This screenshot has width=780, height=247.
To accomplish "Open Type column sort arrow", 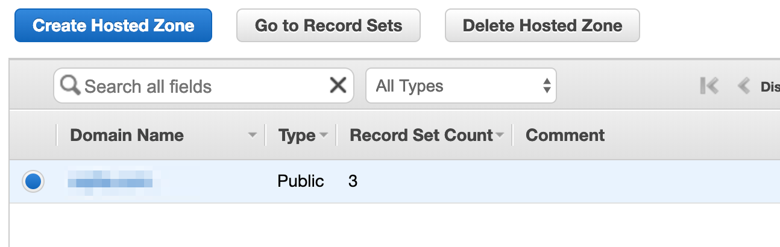I will click(x=324, y=136).
